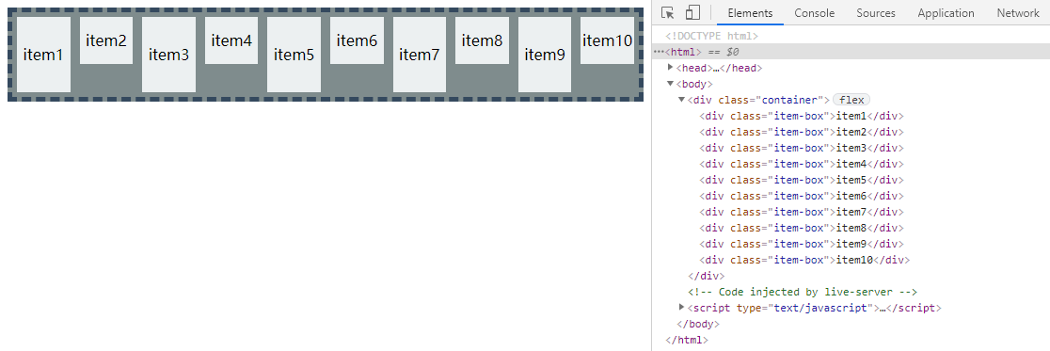Image resolution: width=1050 pixels, height=351 pixels.
Task: Select the item7 div in the DOM tree
Action: coord(801,213)
